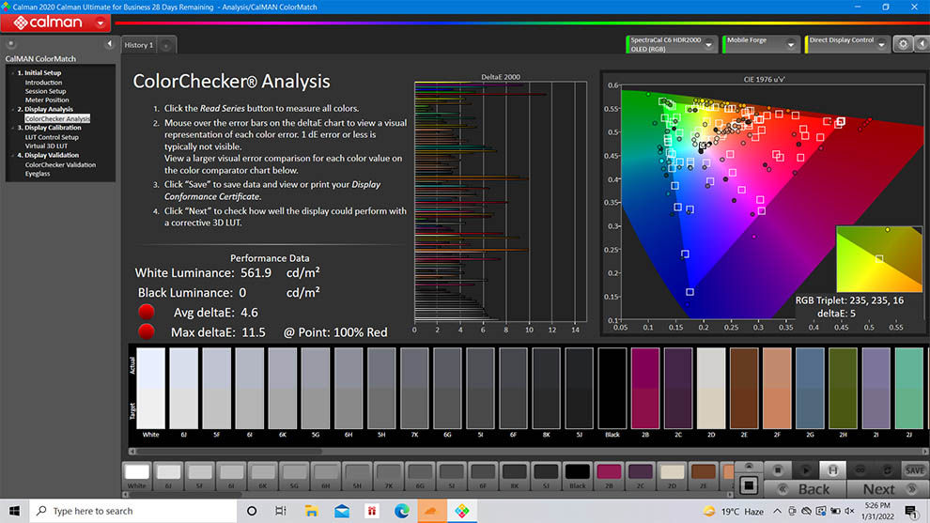Click the taskbar search box
This screenshot has width=930, height=523.
133,511
